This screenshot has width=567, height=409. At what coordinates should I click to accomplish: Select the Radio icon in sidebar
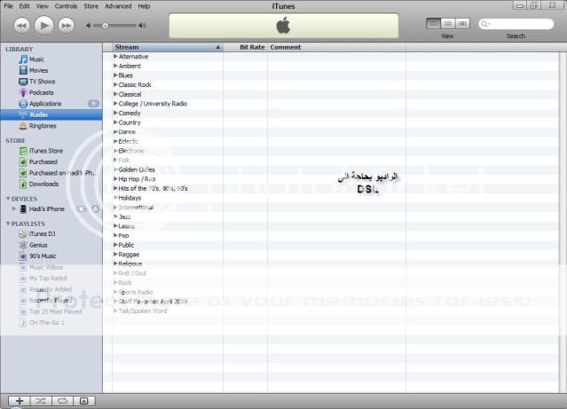(23, 114)
